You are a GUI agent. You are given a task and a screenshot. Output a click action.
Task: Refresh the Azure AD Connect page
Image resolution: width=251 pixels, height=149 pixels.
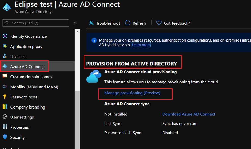(136, 23)
